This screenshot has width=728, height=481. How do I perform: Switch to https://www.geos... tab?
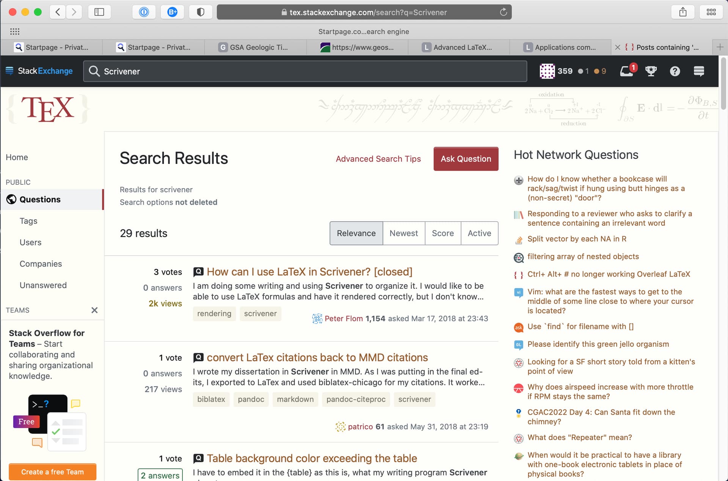[357, 47]
